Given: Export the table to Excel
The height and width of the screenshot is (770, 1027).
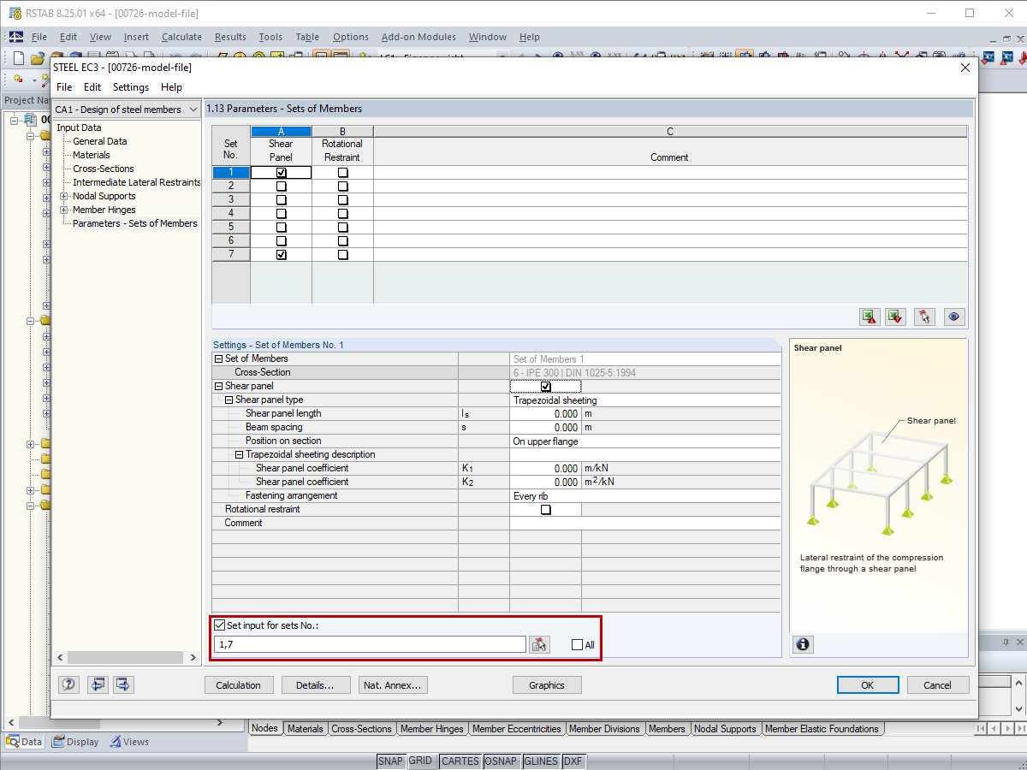Looking at the screenshot, I should pyautogui.click(x=870, y=317).
